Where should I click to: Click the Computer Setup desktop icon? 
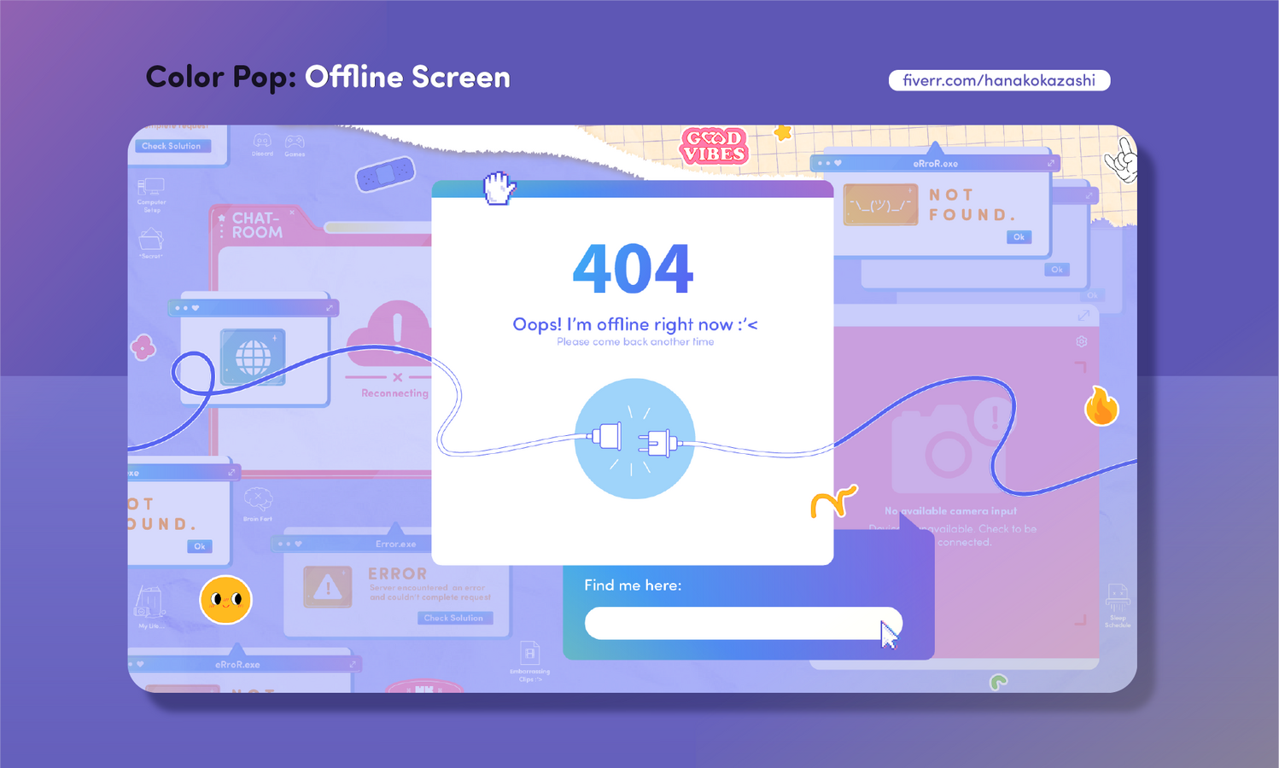click(x=151, y=189)
